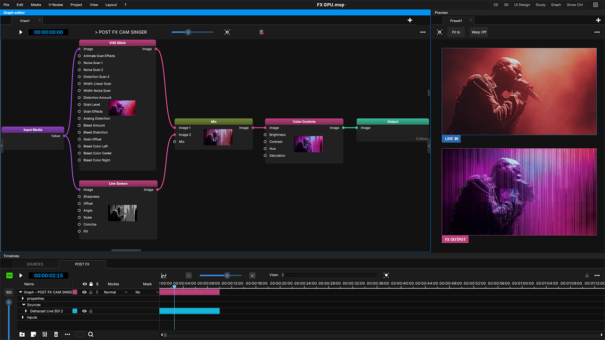Add a new preview preset with plus icon

[x=598, y=20]
